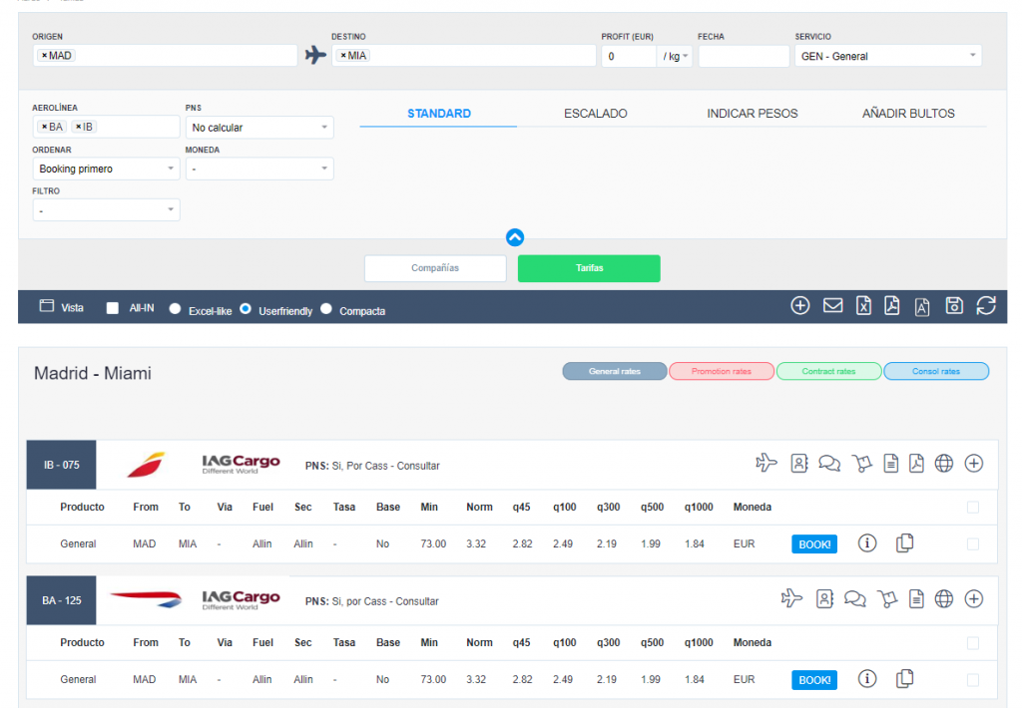Viewport: 1022px width, 708px height.
Task: Select the Compacta view radio button
Action: coord(326,309)
